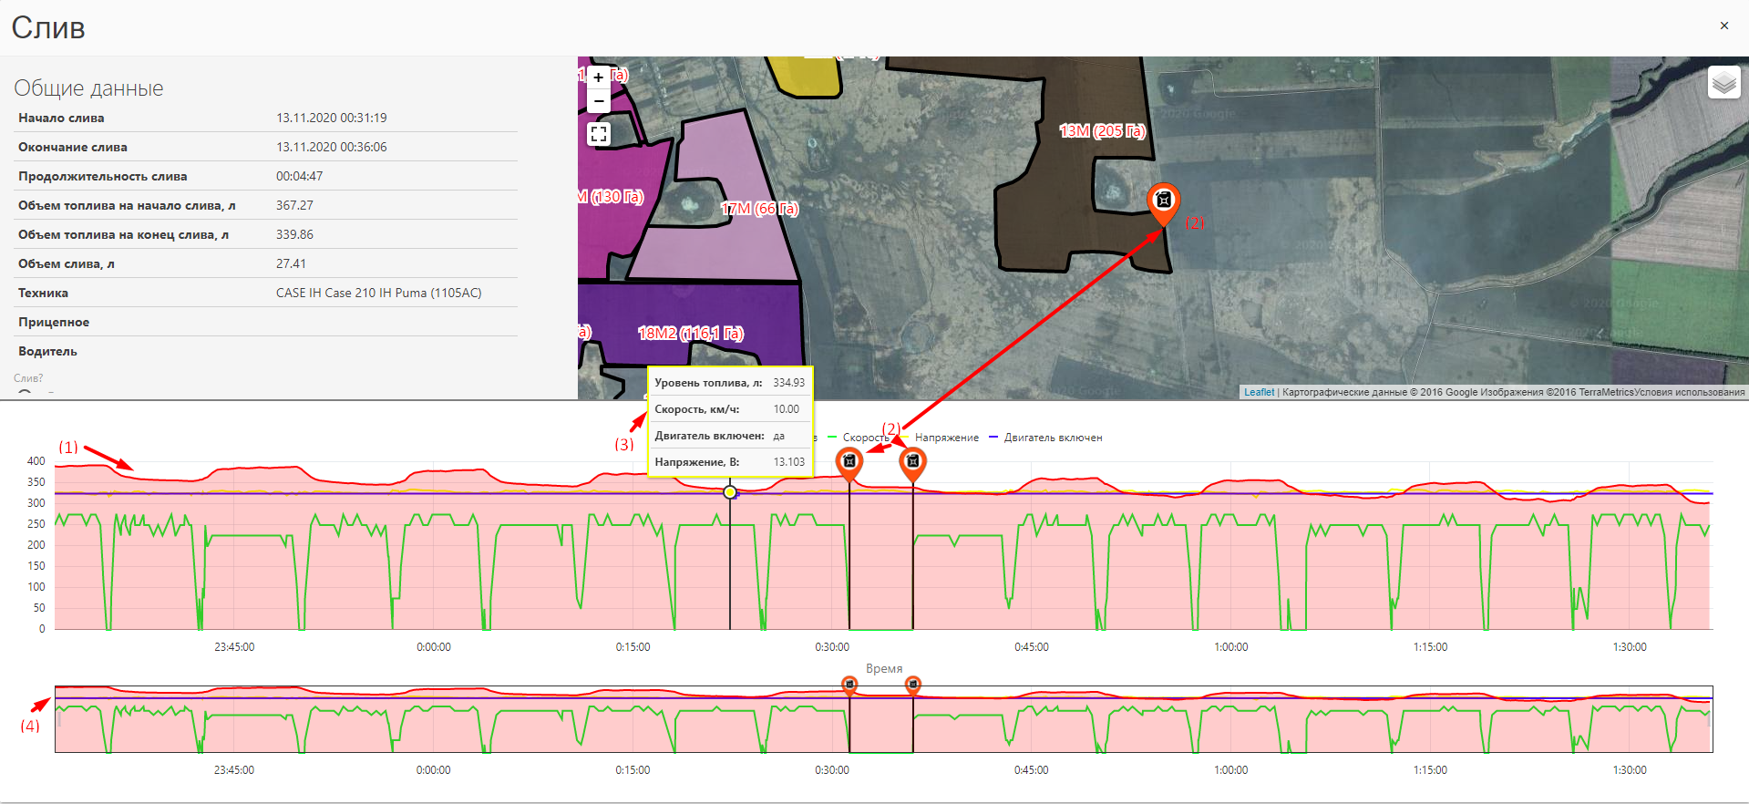
Task: Click the yellow data point on the chart
Action: click(x=730, y=492)
